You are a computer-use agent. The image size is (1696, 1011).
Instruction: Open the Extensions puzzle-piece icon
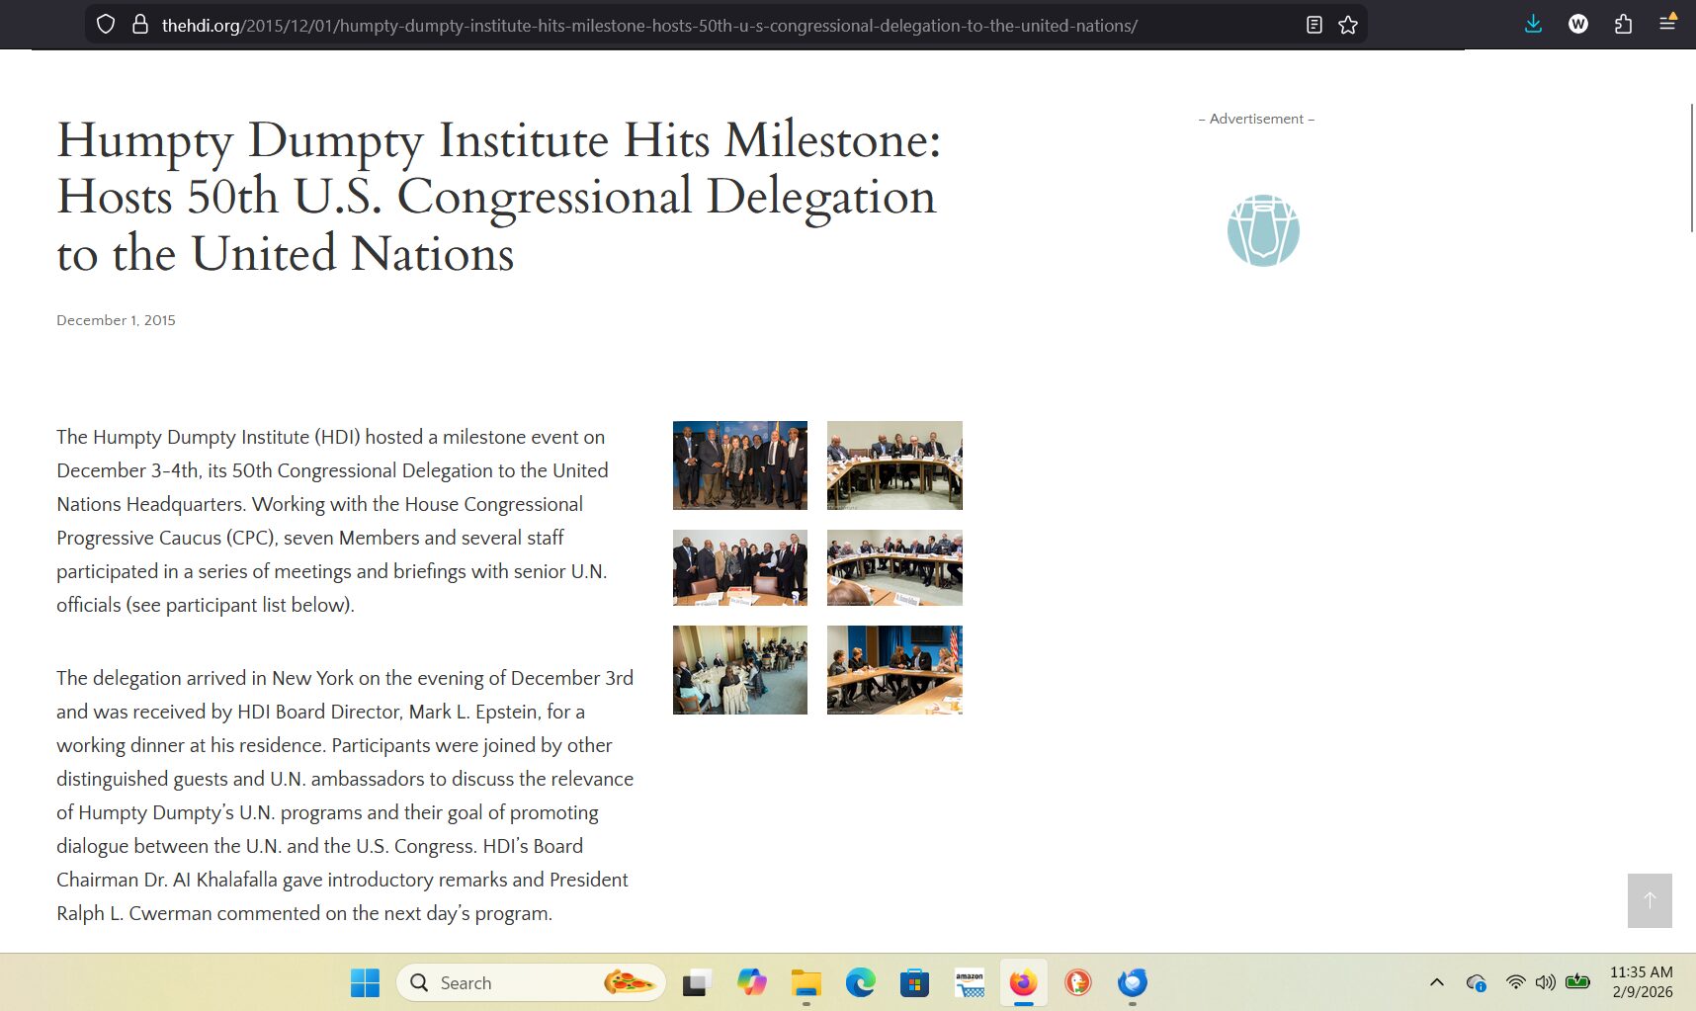[x=1623, y=24]
